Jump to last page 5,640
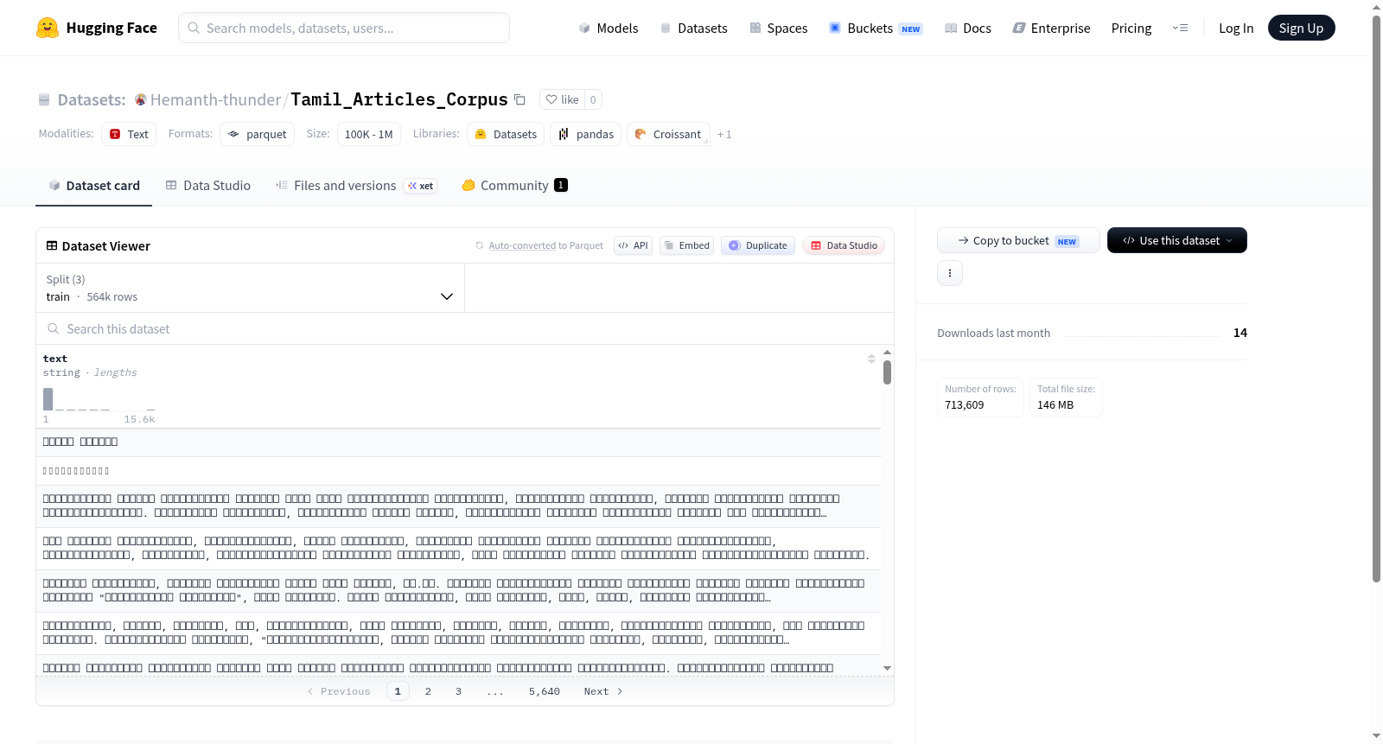Image resolution: width=1383 pixels, height=744 pixels. pyautogui.click(x=545, y=691)
